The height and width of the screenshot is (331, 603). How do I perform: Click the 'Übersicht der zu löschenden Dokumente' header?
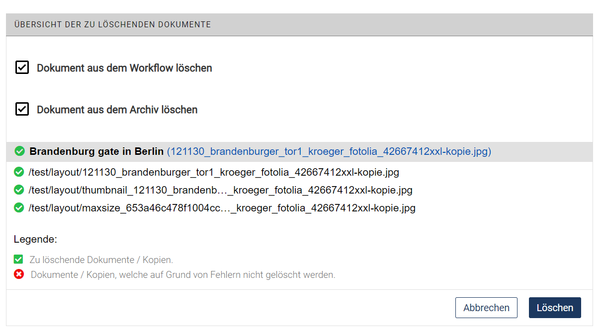click(112, 24)
